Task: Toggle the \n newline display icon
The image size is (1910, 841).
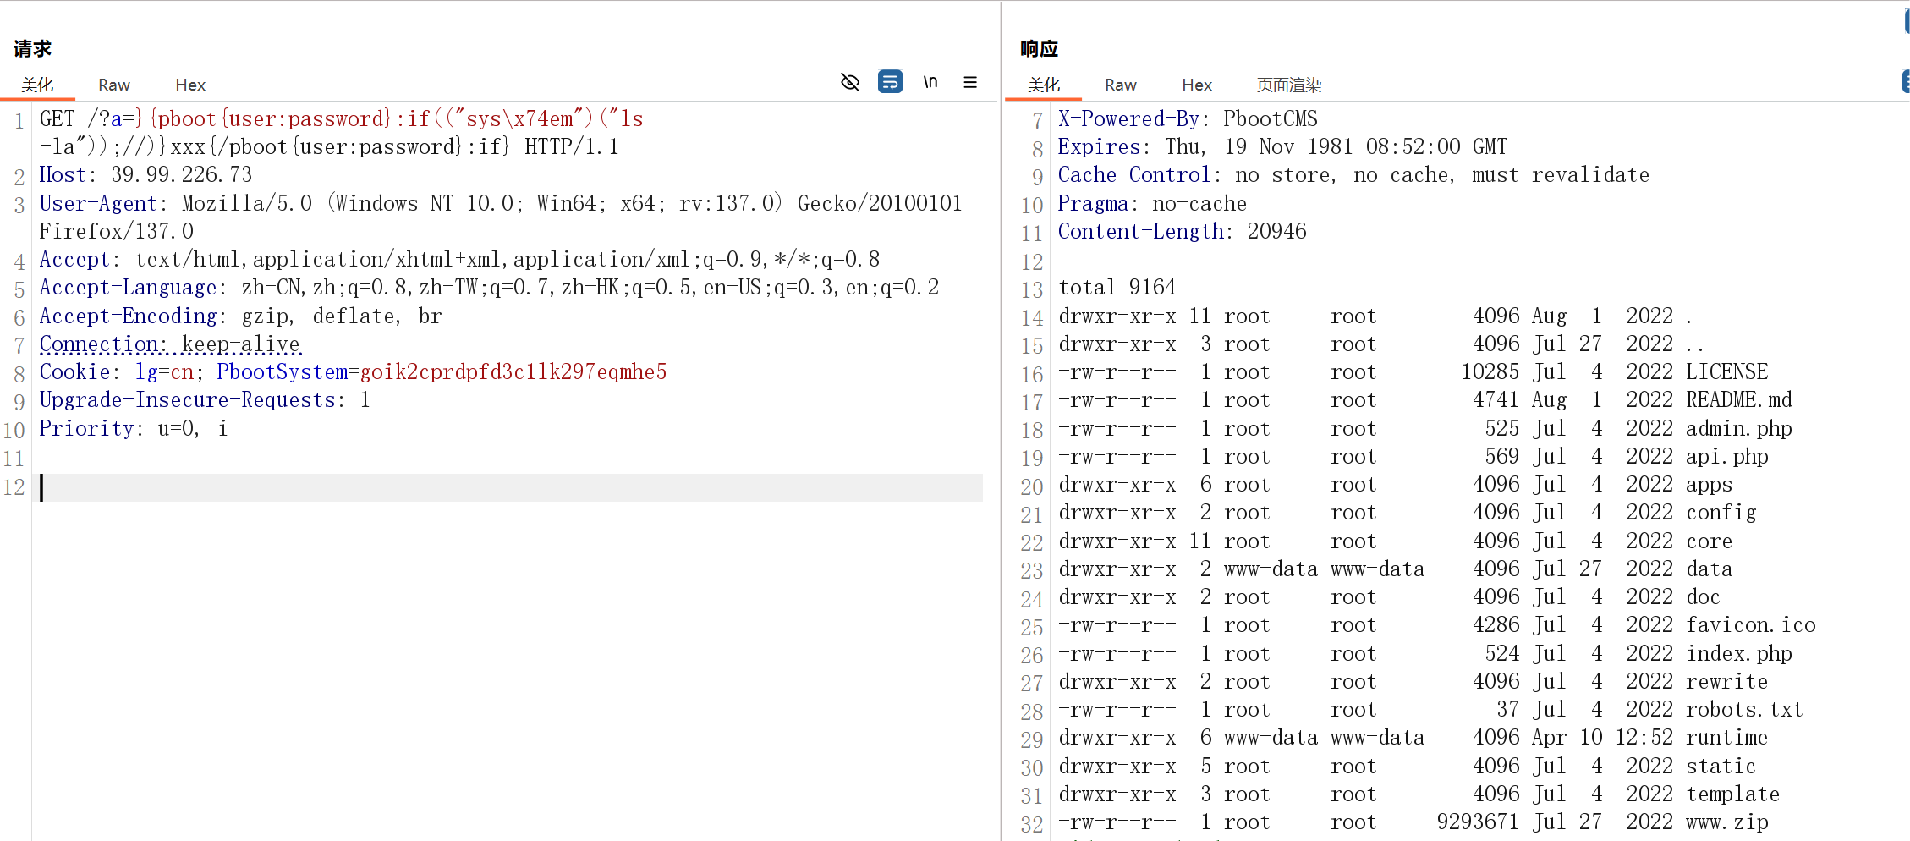Action: [930, 82]
